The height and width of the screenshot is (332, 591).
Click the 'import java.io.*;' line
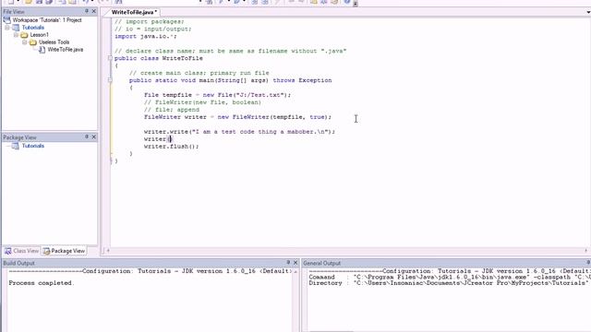click(x=146, y=36)
